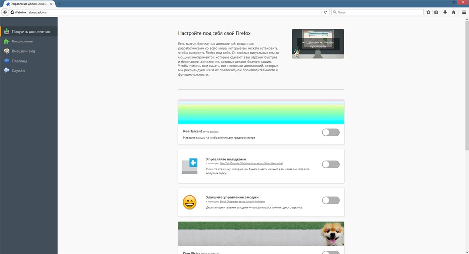
Task: Enable the Pearlescent theme toggle
Action: pos(331,132)
